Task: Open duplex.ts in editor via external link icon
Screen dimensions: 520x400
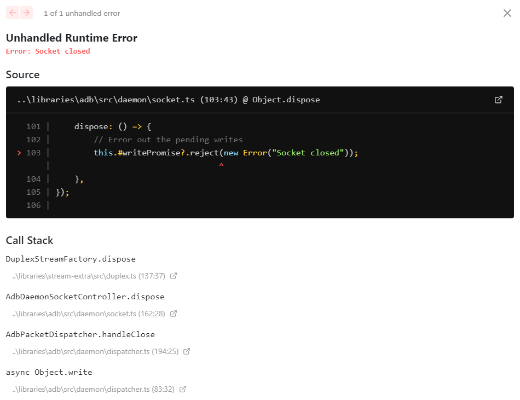Action: click(174, 276)
